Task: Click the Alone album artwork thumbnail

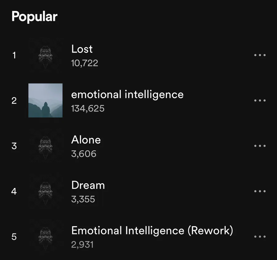Action: [x=45, y=146]
